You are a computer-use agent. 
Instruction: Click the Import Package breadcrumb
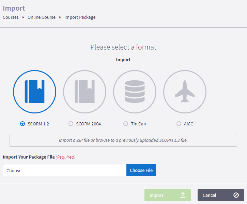point(80,17)
